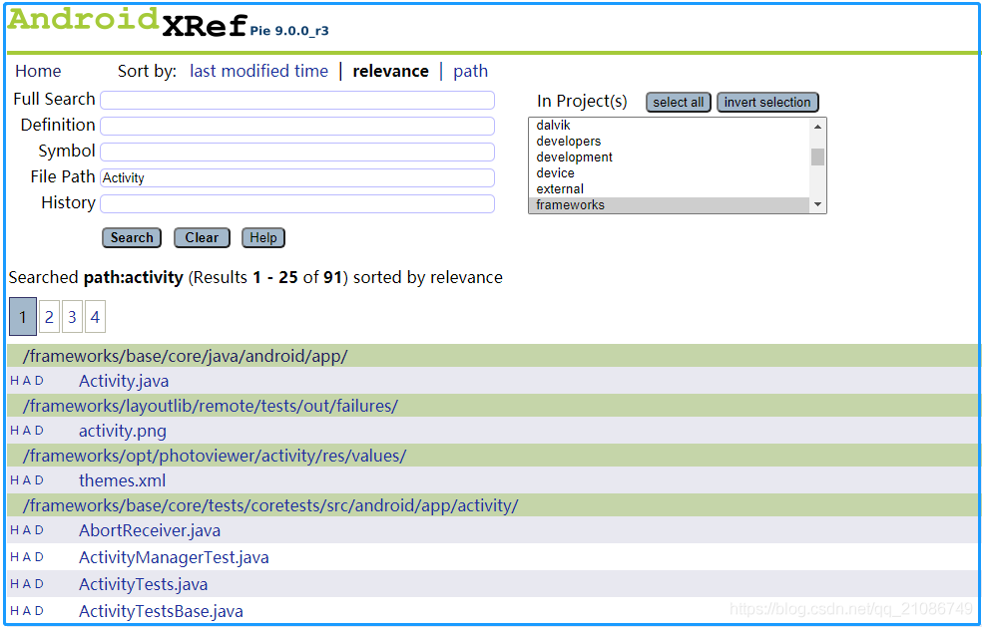Open the Help button

click(263, 238)
